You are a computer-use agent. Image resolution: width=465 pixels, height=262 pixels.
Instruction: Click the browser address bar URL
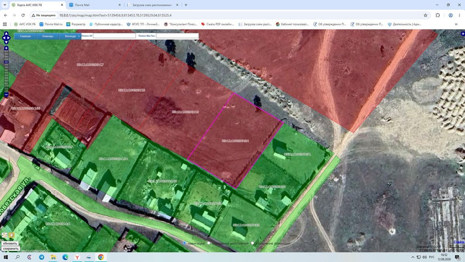pos(115,15)
